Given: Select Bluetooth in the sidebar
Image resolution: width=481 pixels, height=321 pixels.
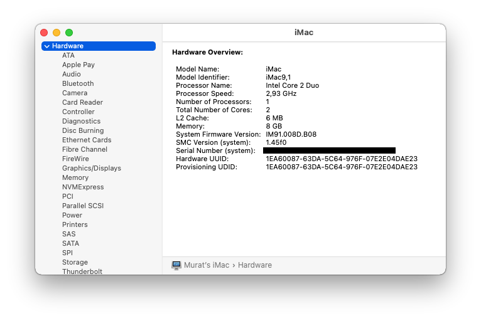Looking at the screenshot, I should [x=78, y=83].
